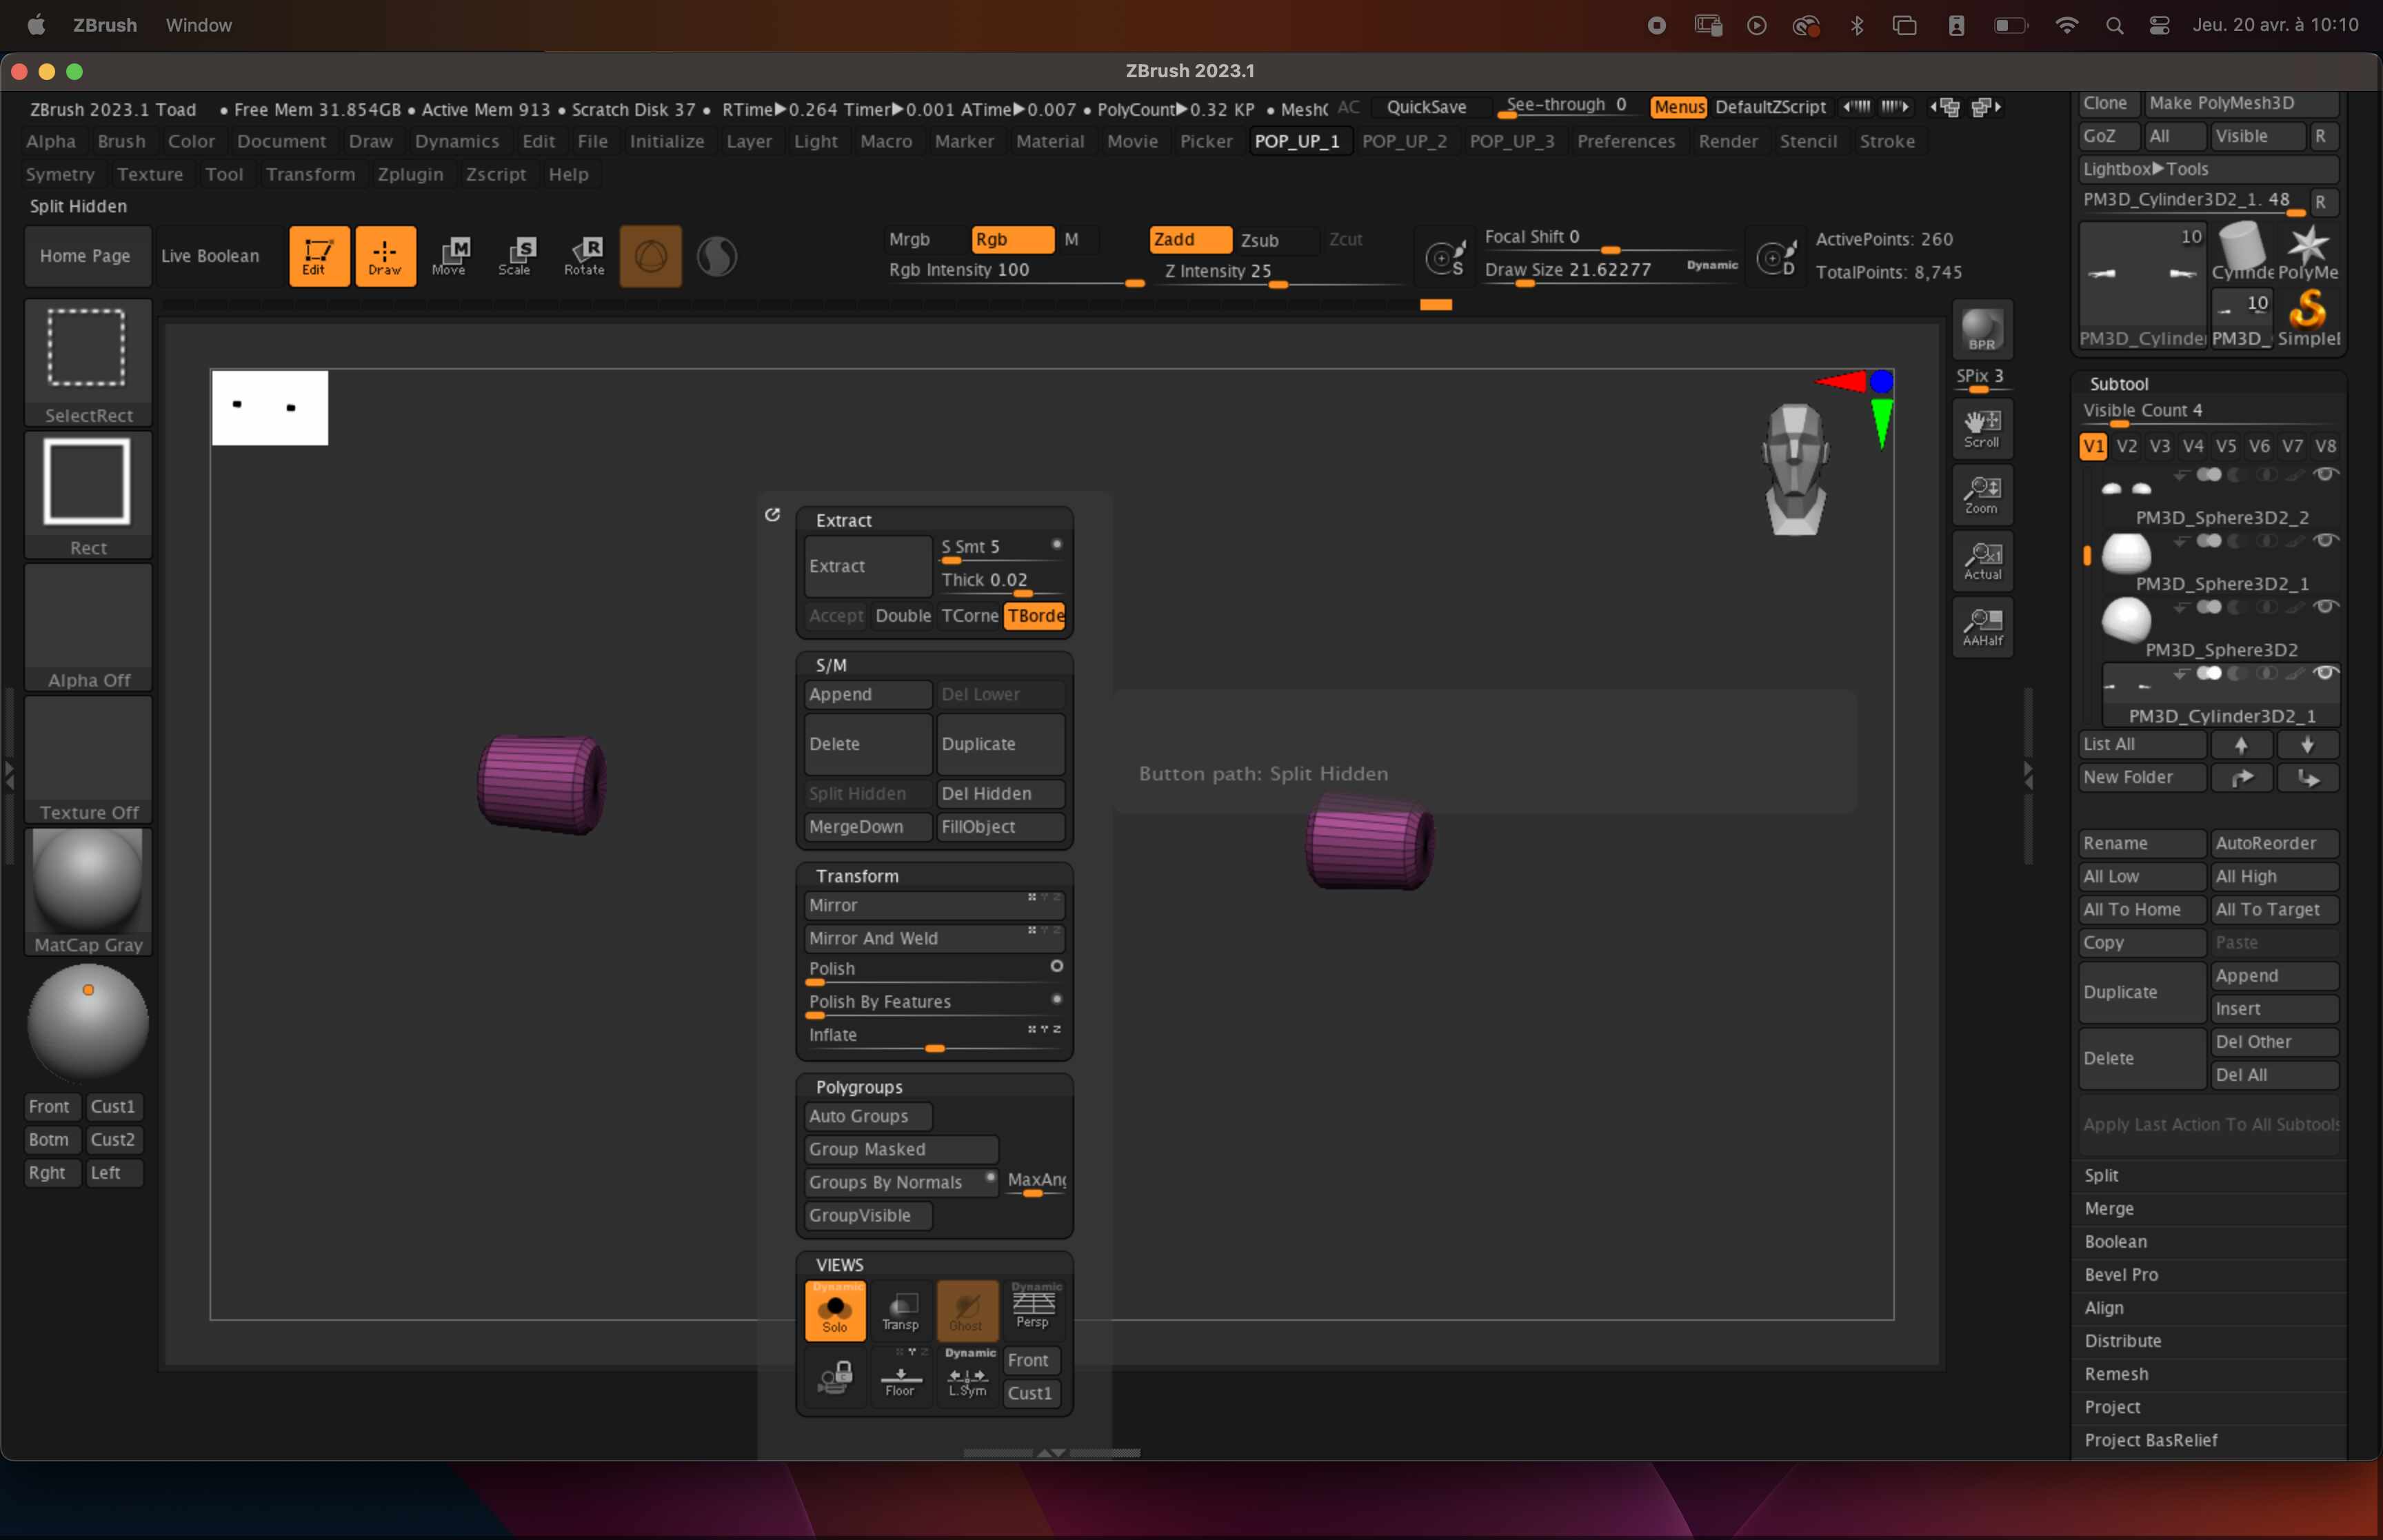Select the MatCap Gray material thumbnail

pyautogui.click(x=88, y=881)
